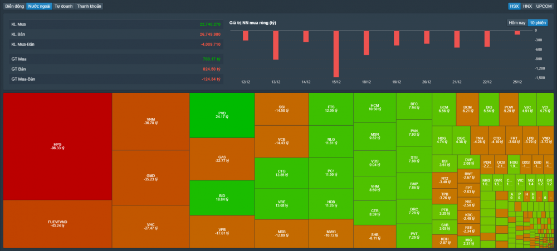Click the VCI treemap tile
The height and width of the screenshot is (251, 557).
pyautogui.click(x=545, y=109)
